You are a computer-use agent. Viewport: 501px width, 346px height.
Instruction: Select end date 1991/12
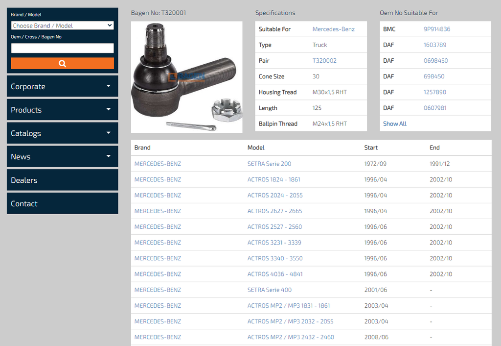(x=440, y=164)
